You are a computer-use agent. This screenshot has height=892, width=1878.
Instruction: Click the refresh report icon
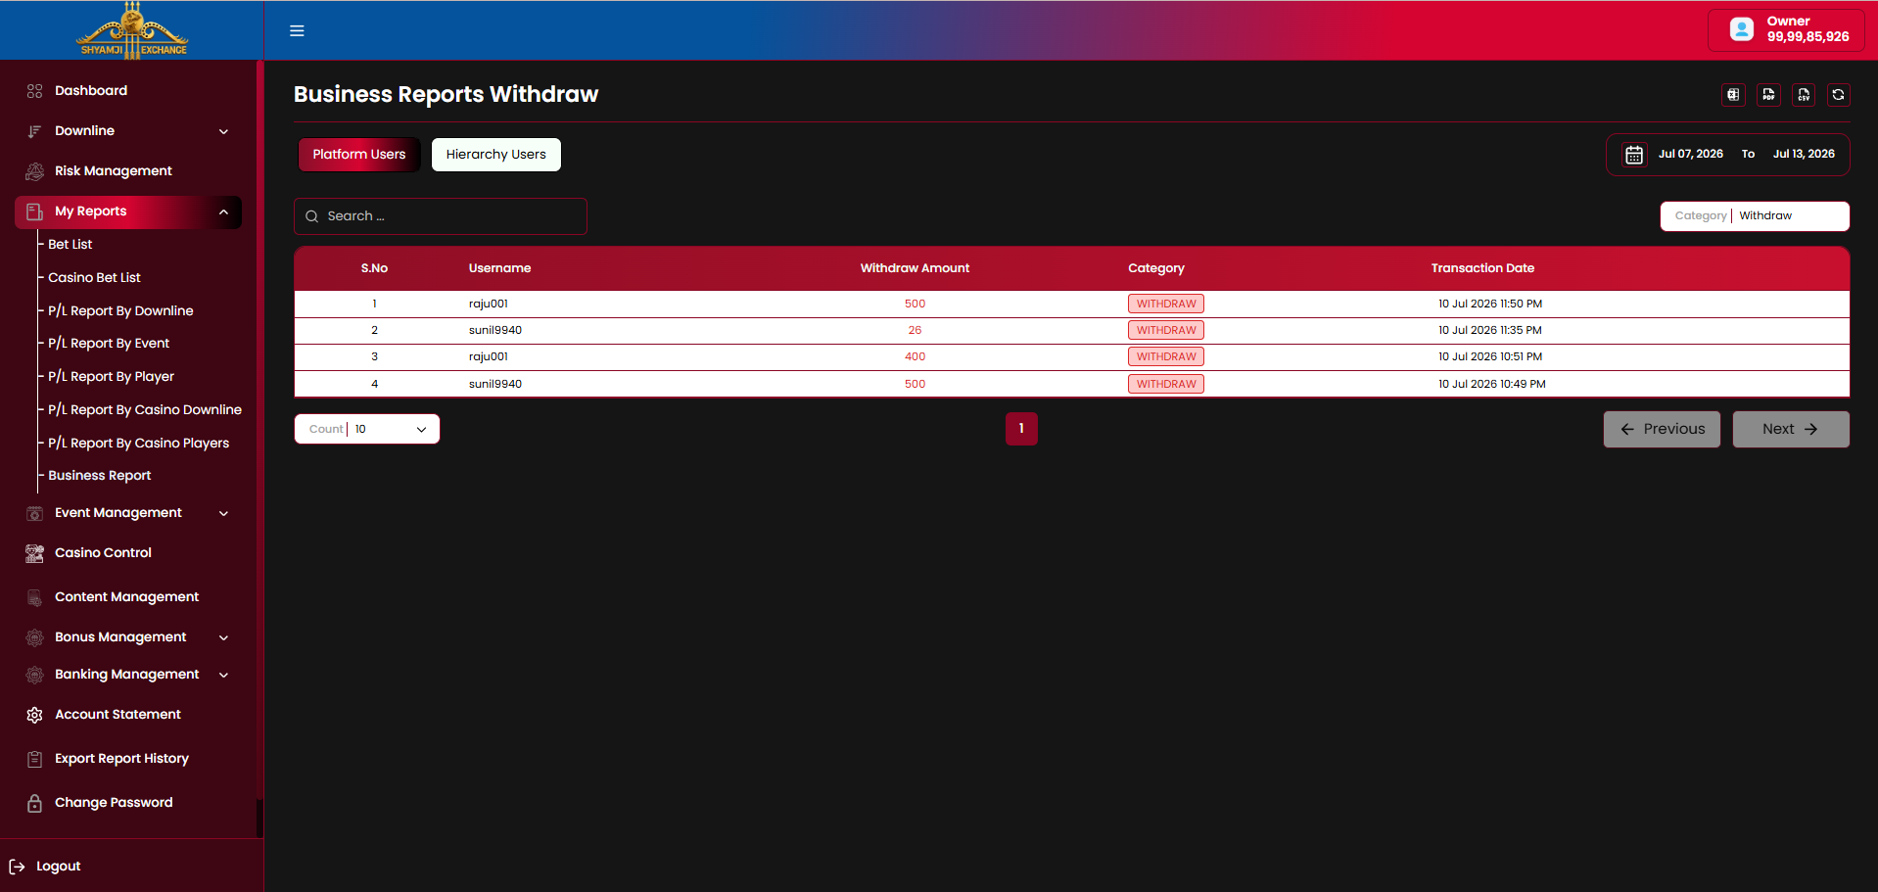[x=1838, y=95]
